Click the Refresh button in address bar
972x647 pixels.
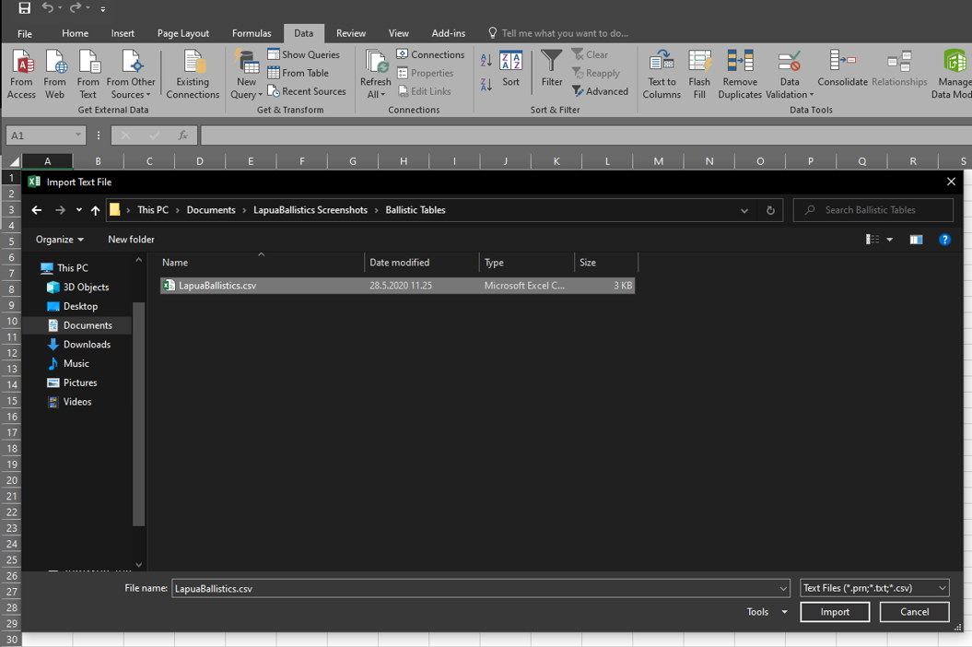(770, 210)
